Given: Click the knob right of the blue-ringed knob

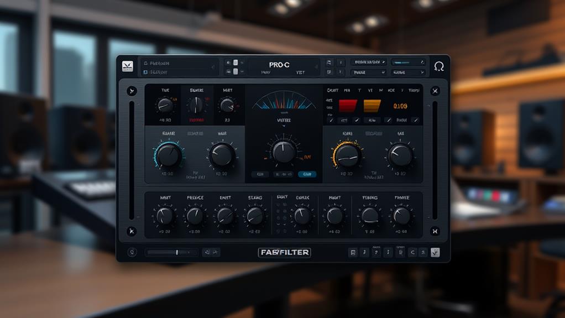Looking at the screenshot, I should tap(222, 155).
